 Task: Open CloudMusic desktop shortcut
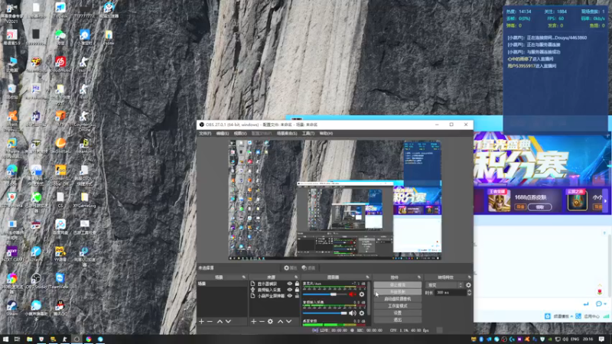pyautogui.click(x=60, y=64)
